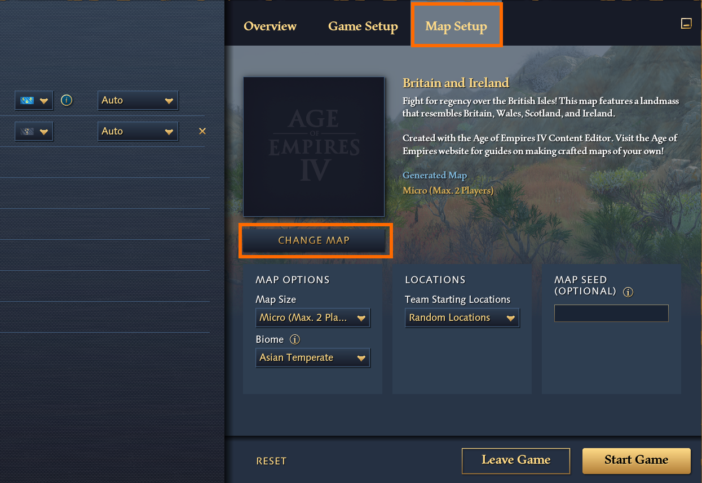Click the Map Seed input field
702x483 pixels.
click(x=611, y=313)
